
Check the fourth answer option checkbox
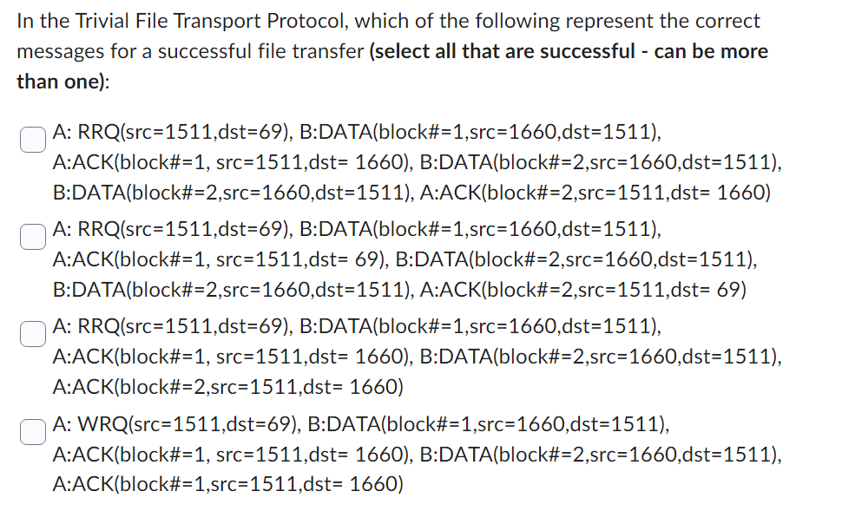(31, 430)
